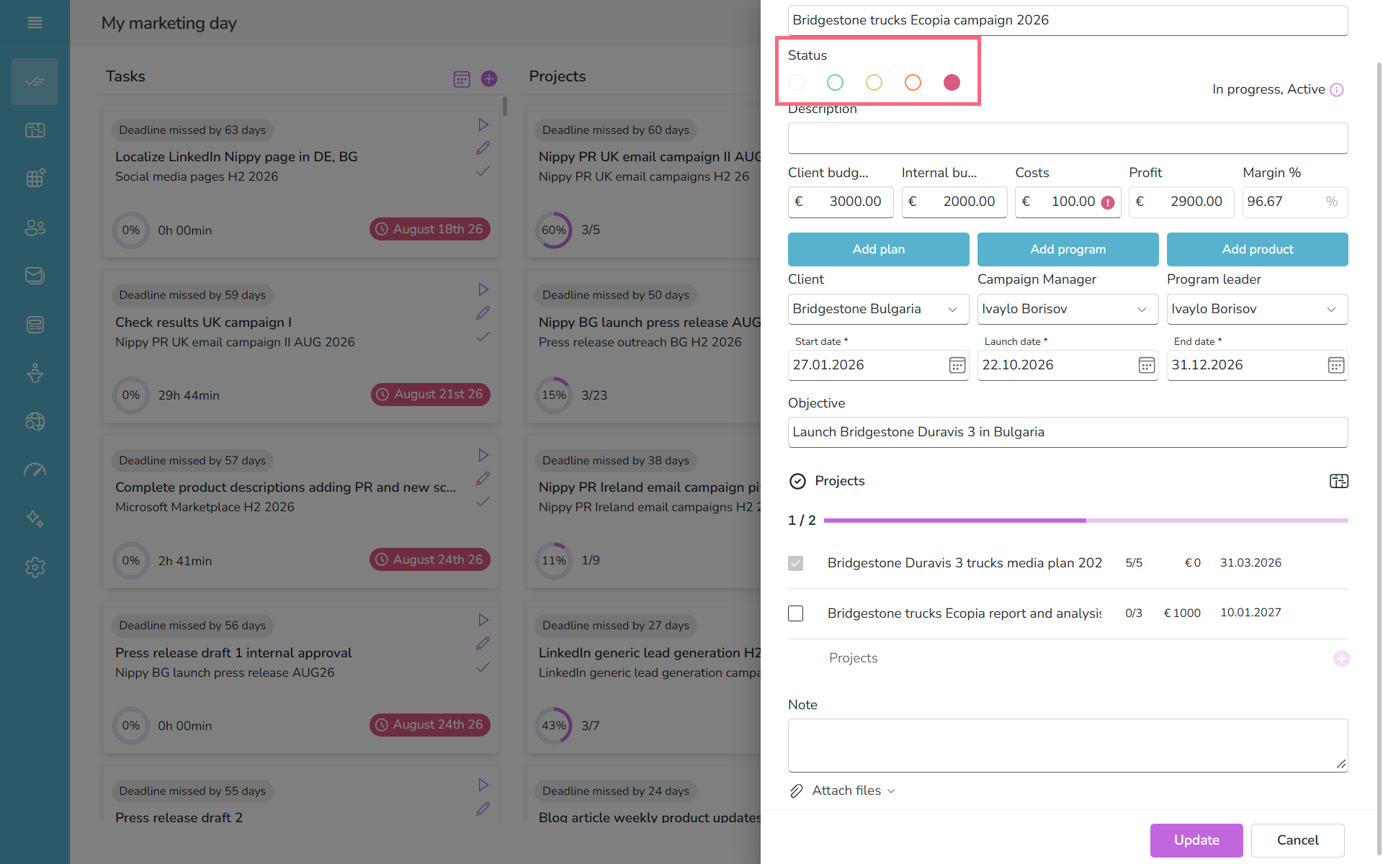Click the status info icon beside Active

point(1337,90)
